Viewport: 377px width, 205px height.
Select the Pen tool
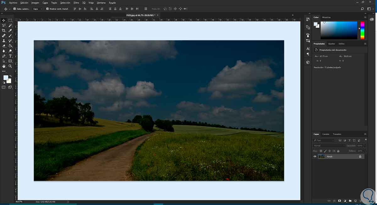[x=4, y=56]
